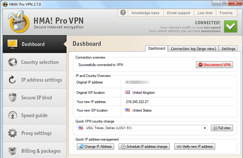Click the blurred original IP address value

click(x=137, y=82)
